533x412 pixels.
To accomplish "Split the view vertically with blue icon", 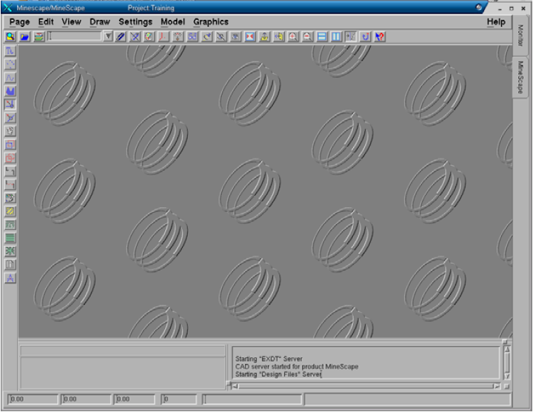I will [336, 36].
